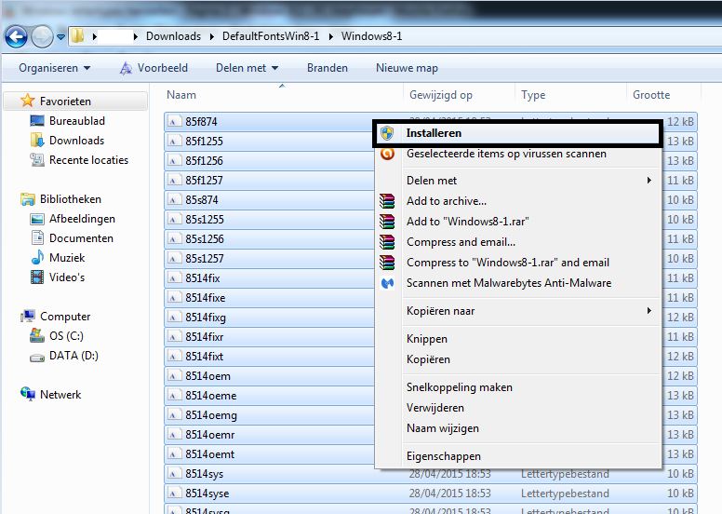722x514 pixels.
Task: Click Verwijderen in the context menu
Action: [x=435, y=408]
